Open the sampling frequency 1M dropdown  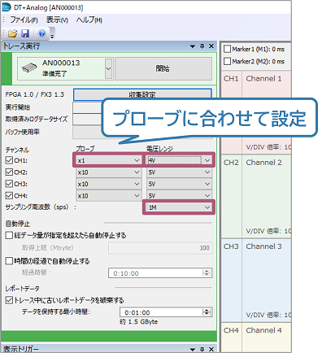pos(179,207)
